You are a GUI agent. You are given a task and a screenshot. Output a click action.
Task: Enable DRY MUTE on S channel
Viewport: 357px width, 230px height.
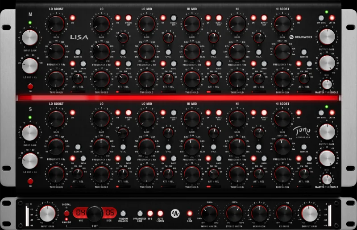321,113
